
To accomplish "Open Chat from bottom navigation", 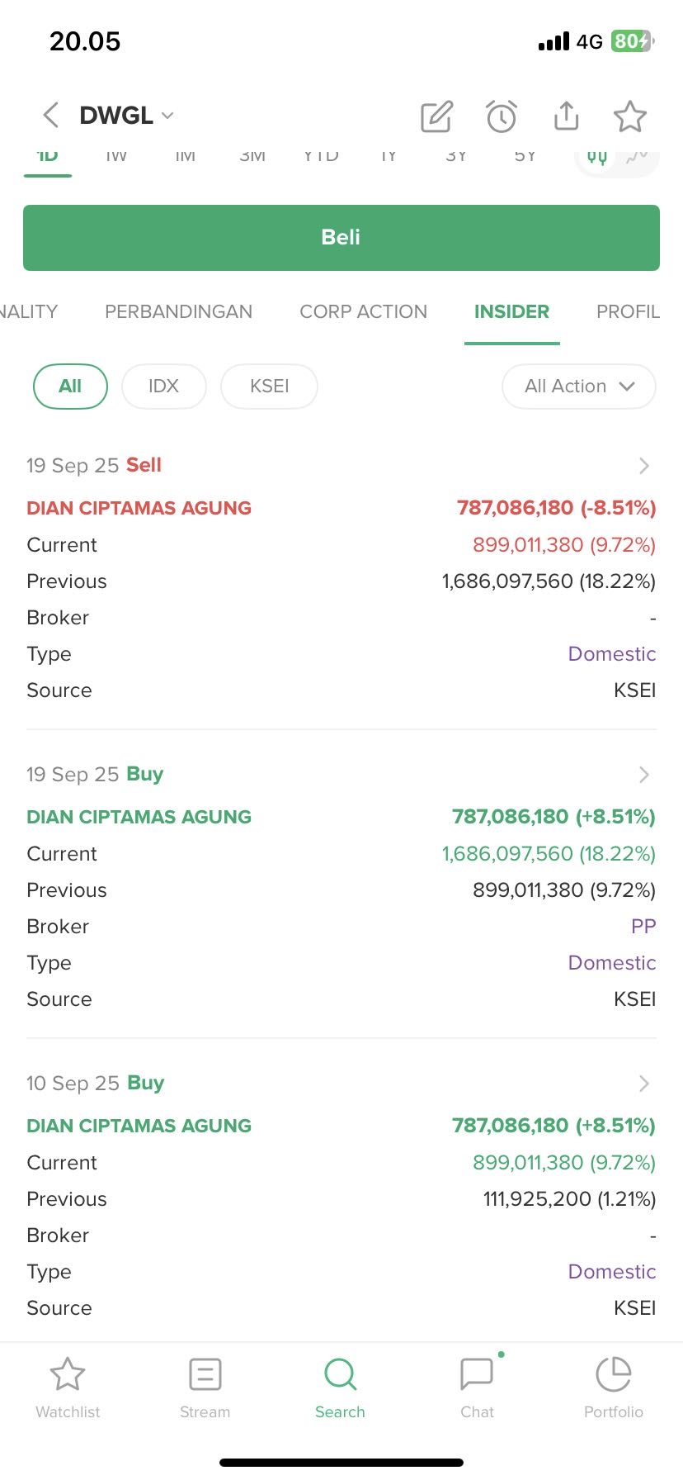I will coord(477,1387).
